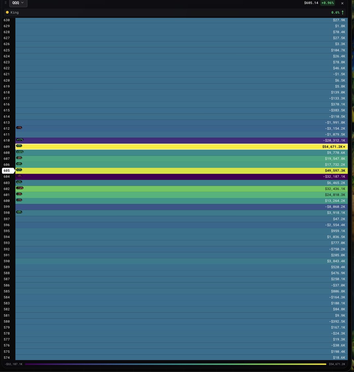Click the +35% badge on the 608 row
Viewport: 354px width, 372px height.
tap(20, 152)
